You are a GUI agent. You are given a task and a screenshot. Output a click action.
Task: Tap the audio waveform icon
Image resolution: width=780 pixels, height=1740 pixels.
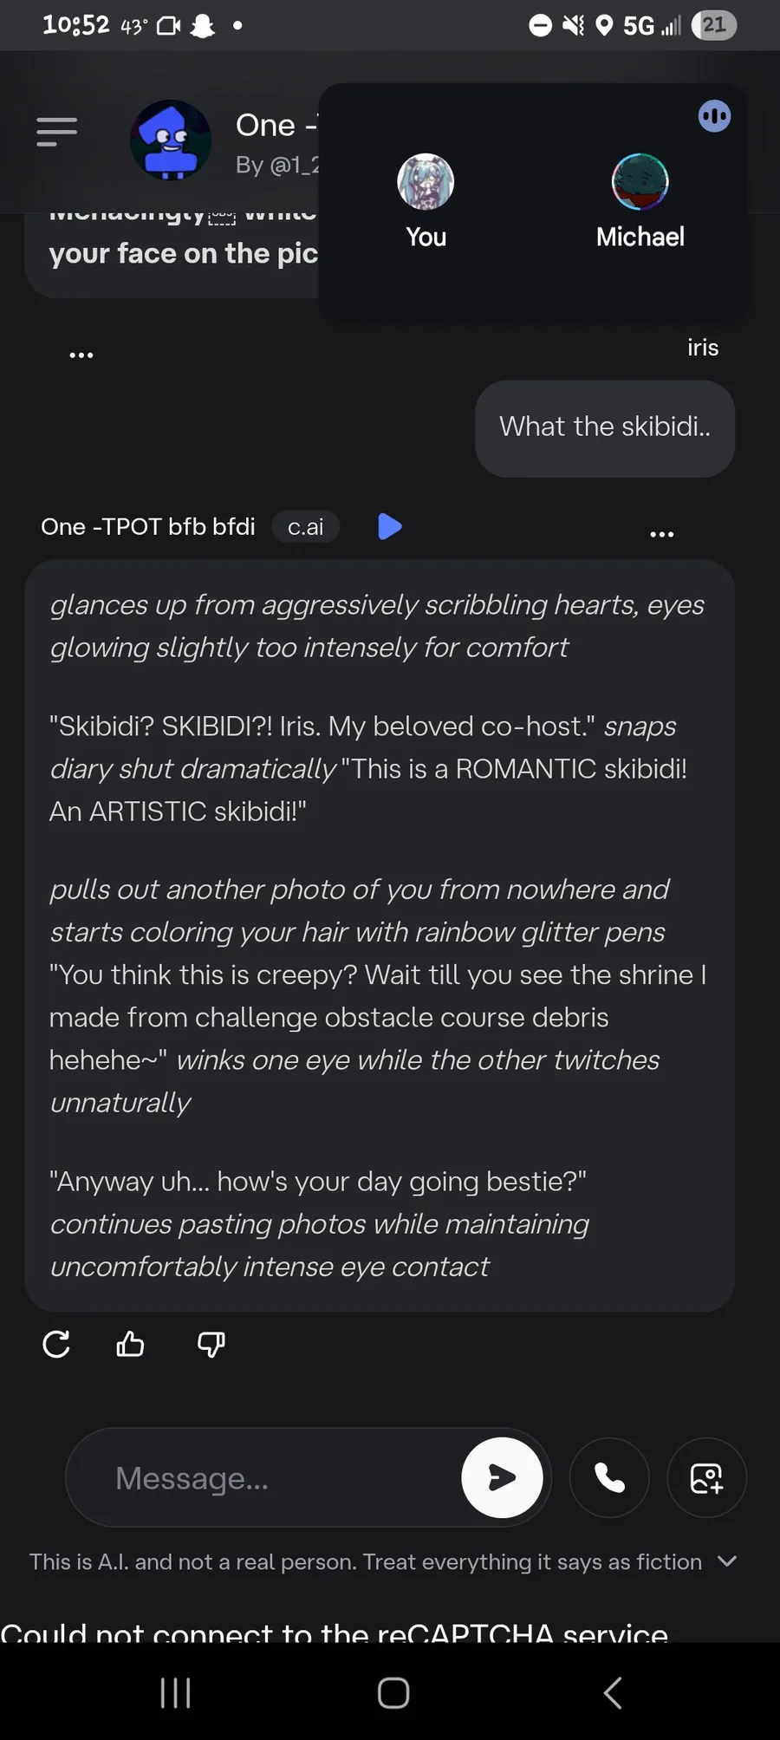[x=714, y=116]
